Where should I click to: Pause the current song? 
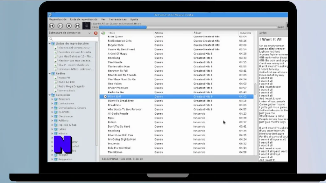[x=60, y=26]
